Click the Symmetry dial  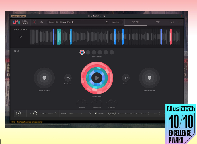(112, 102)
